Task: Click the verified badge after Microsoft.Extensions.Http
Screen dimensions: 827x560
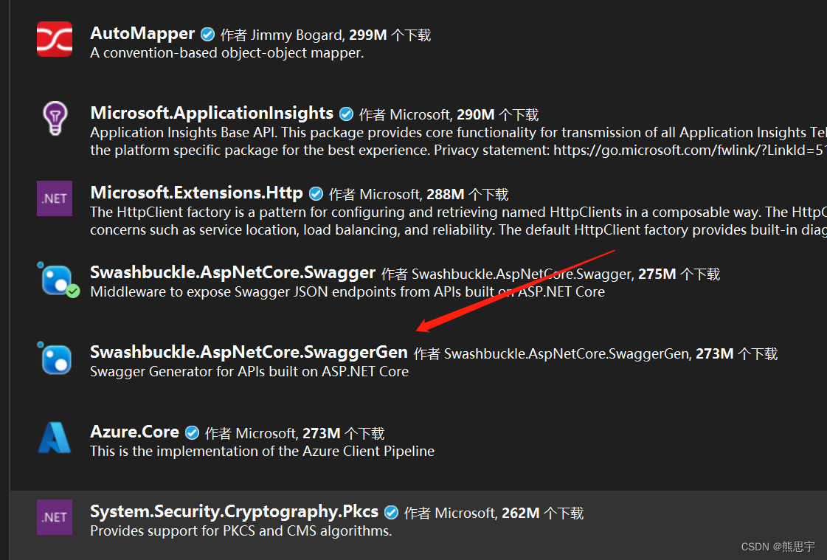Action: click(x=316, y=193)
